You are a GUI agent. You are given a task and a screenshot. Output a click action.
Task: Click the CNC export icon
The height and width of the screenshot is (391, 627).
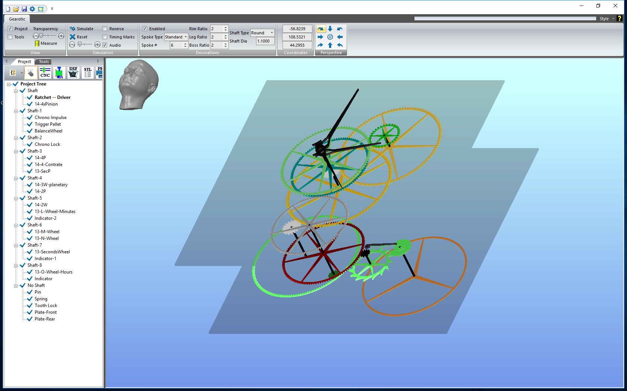(45, 72)
